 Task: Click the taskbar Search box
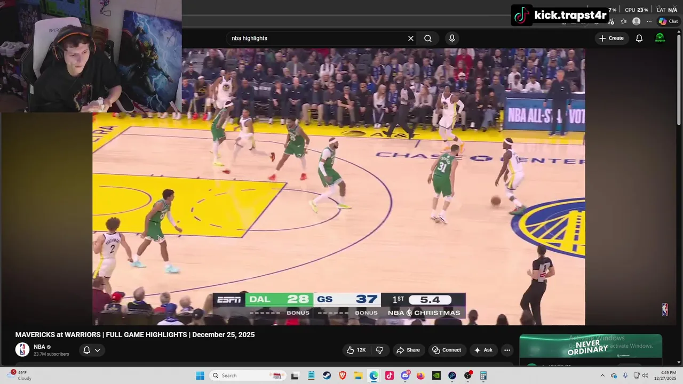(247, 375)
